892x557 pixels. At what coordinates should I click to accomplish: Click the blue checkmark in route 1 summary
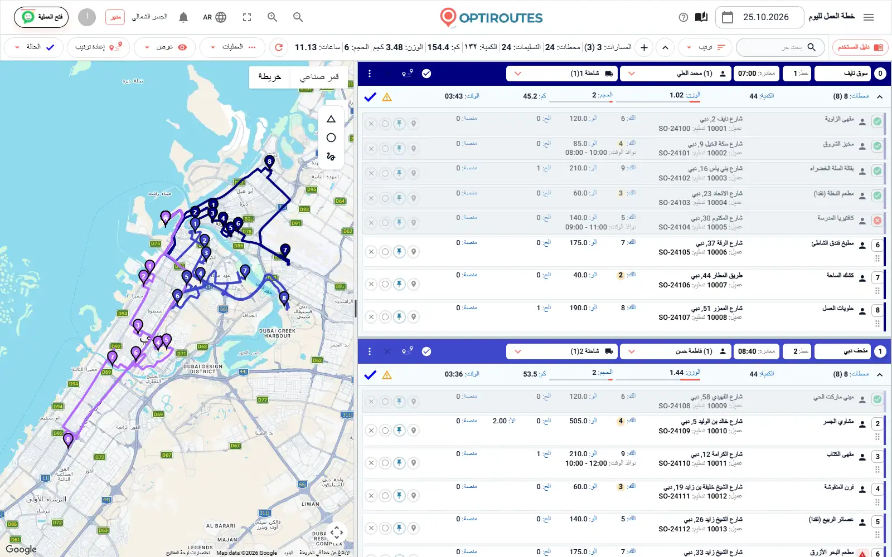pyautogui.click(x=370, y=97)
